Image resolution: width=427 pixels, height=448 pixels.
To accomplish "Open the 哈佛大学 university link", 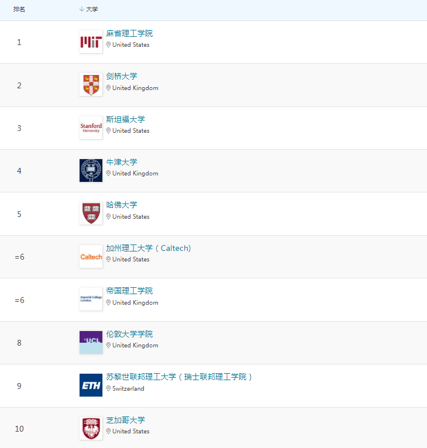I will [122, 205].
